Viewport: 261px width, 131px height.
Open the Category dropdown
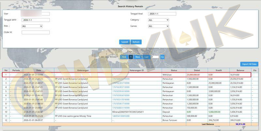pos(158,20)
